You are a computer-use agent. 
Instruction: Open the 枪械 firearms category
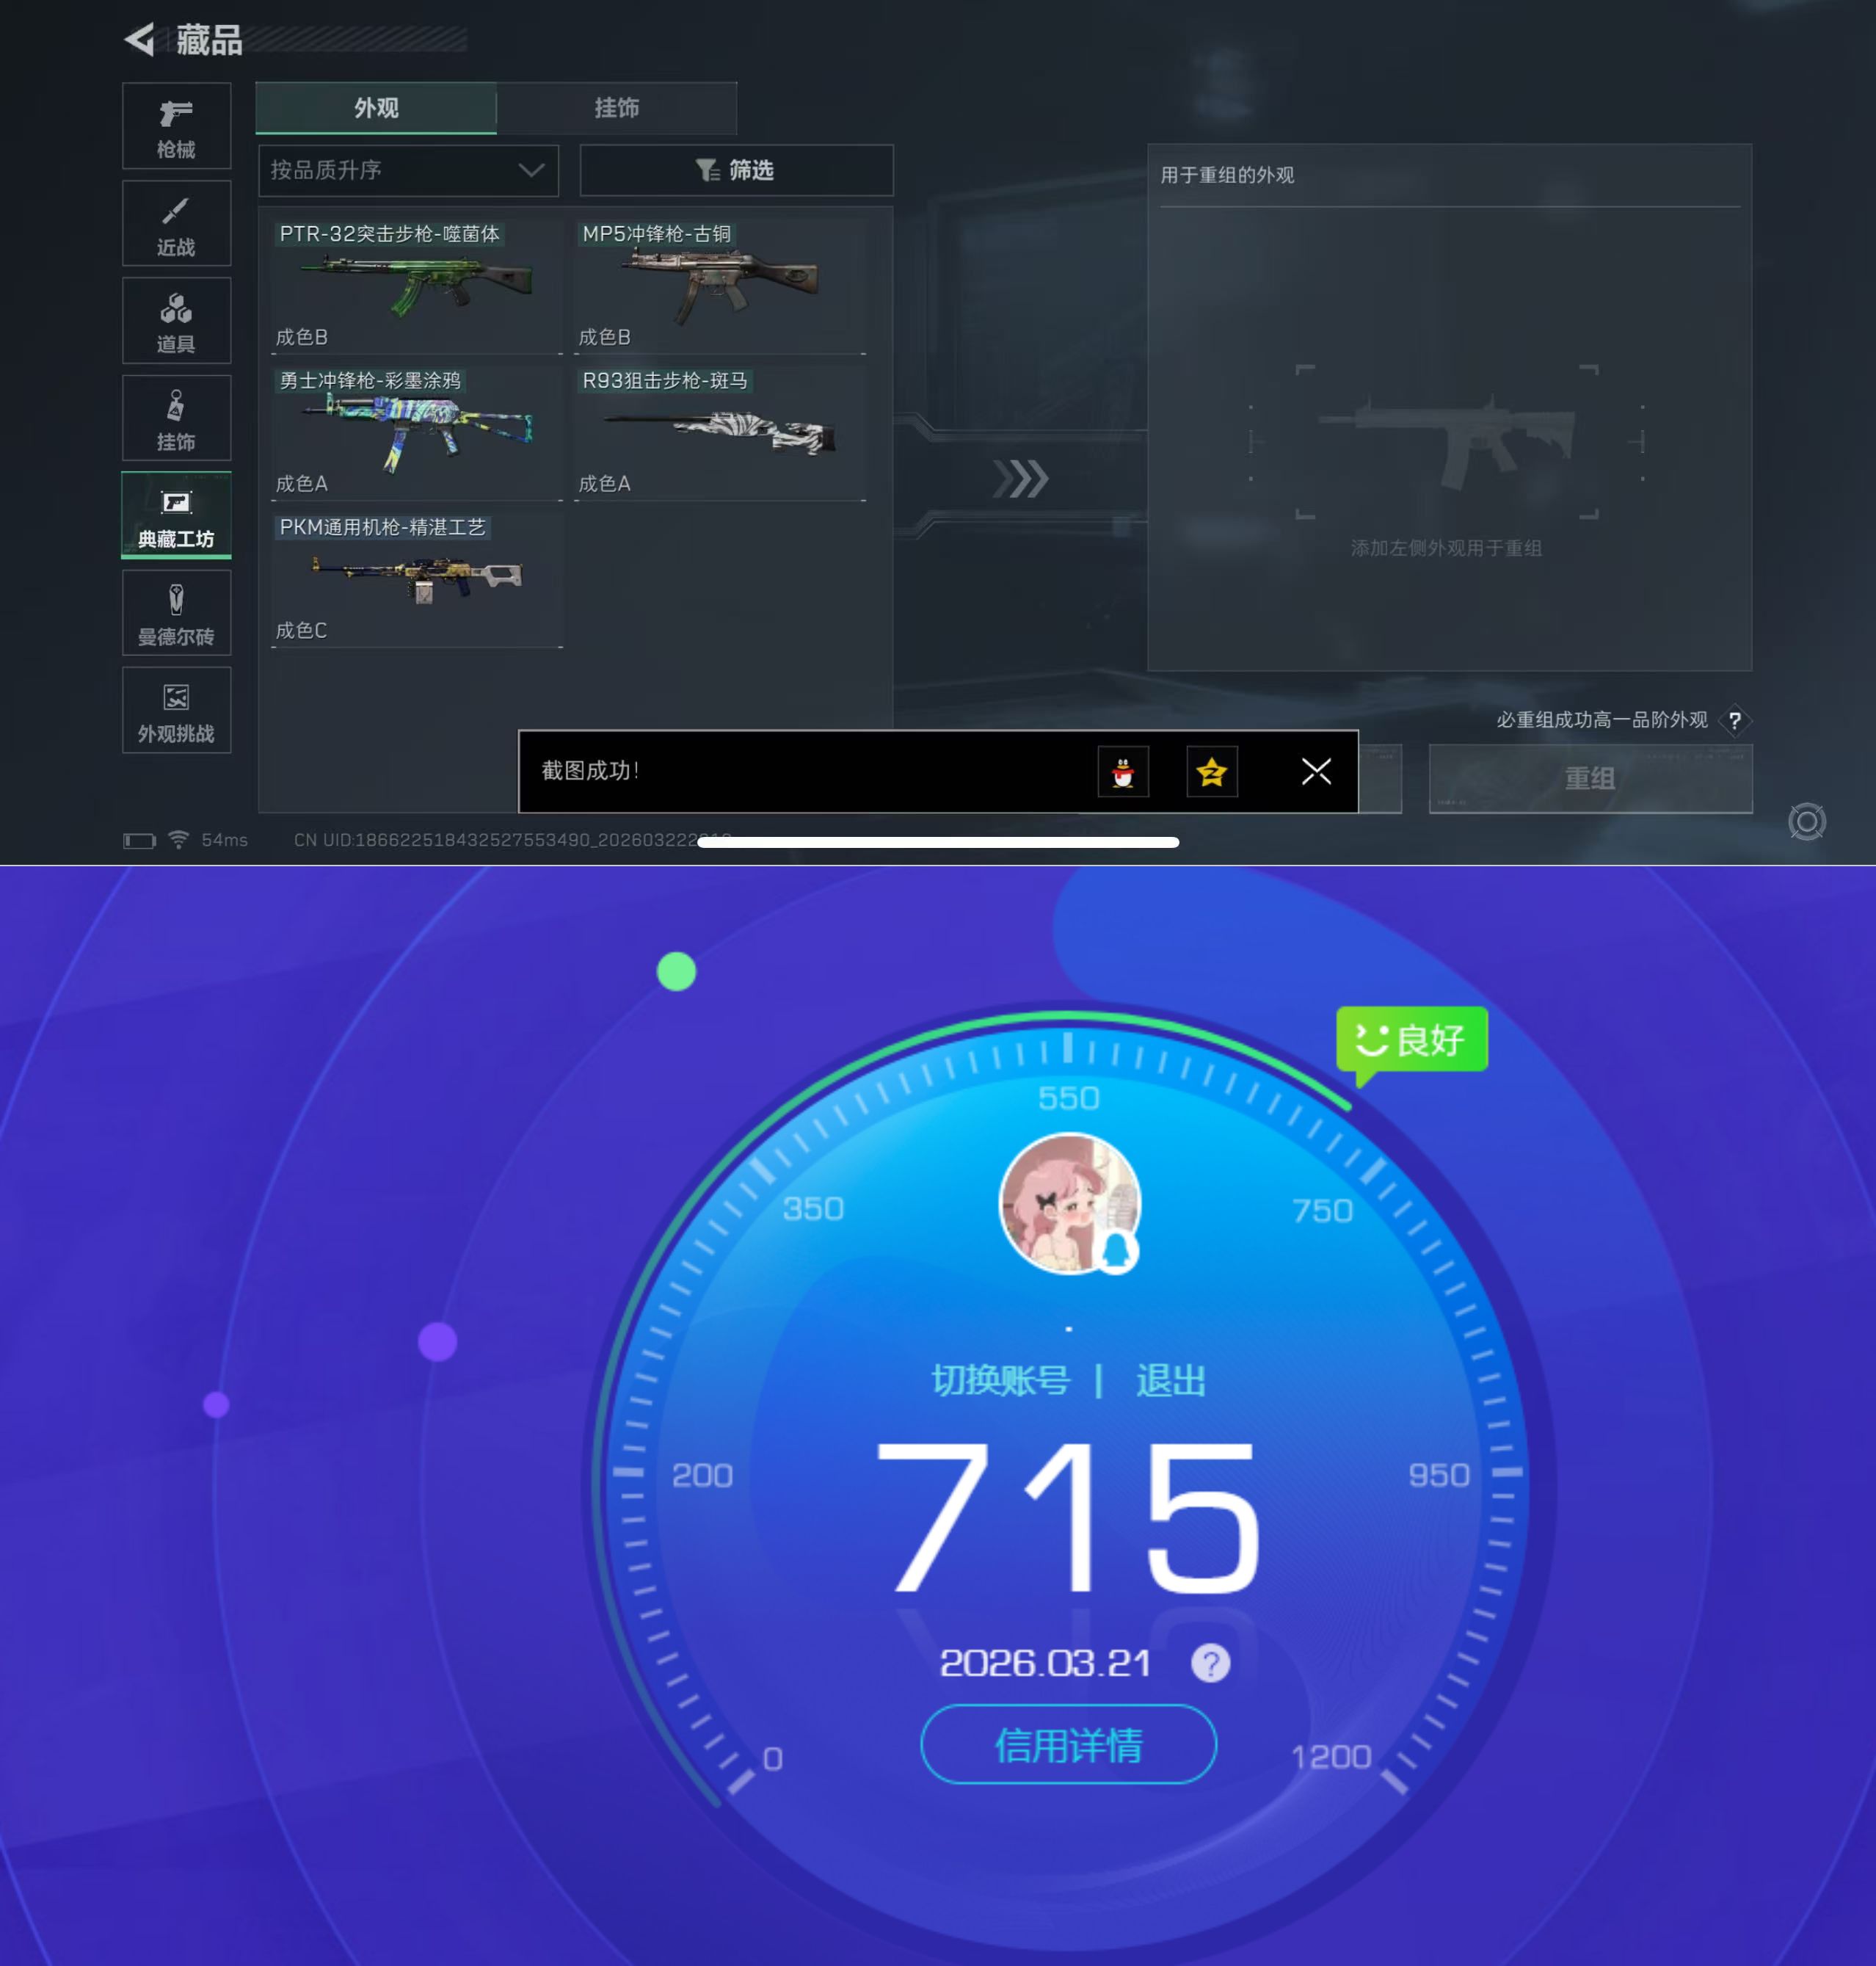pos(176,127)
